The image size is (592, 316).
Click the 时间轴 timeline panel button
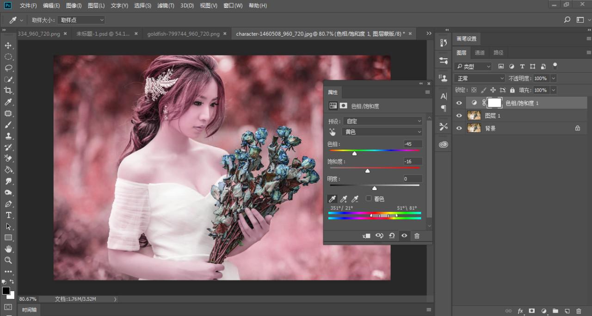click(29, 310)
